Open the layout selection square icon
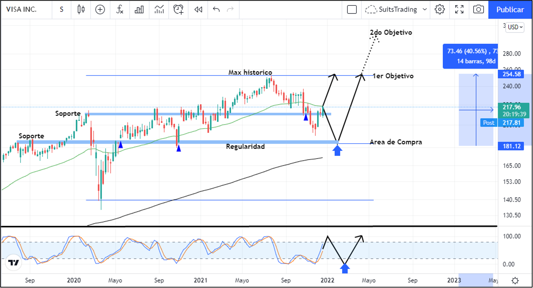533x288 pixels. [352, 10]
